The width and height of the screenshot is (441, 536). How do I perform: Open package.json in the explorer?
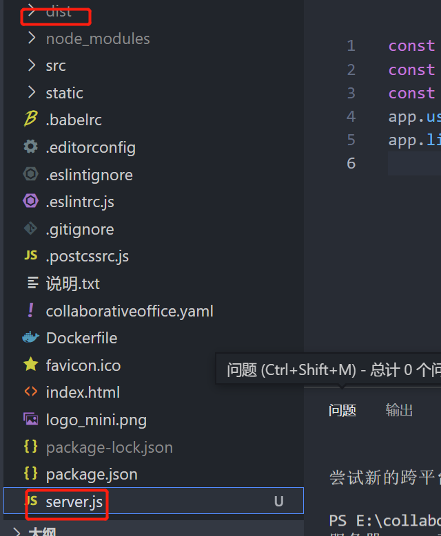tap(91, 474)
